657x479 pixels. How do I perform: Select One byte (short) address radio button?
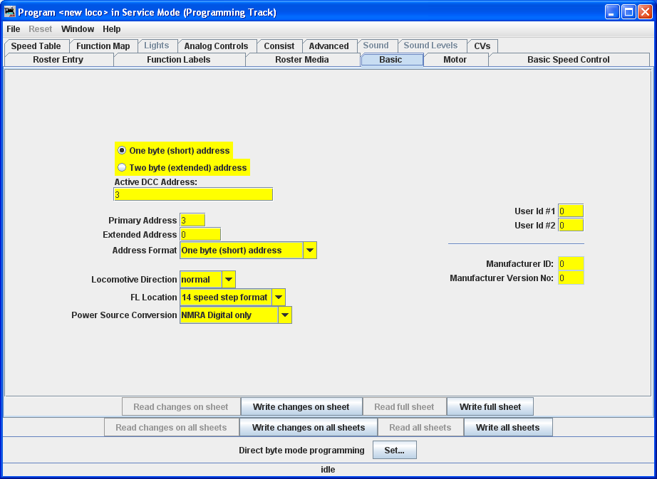(122, 151)
